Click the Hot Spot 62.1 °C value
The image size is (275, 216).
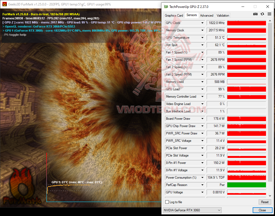[x=216, y=45]
